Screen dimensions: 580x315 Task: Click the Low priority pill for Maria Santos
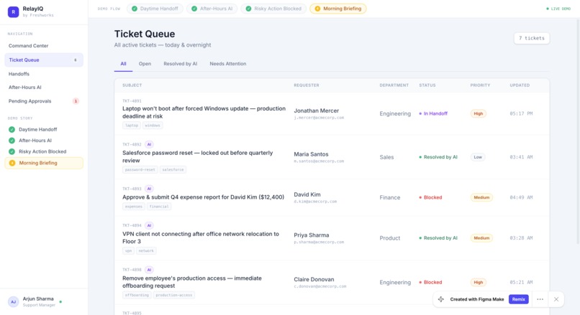[478, 157]
